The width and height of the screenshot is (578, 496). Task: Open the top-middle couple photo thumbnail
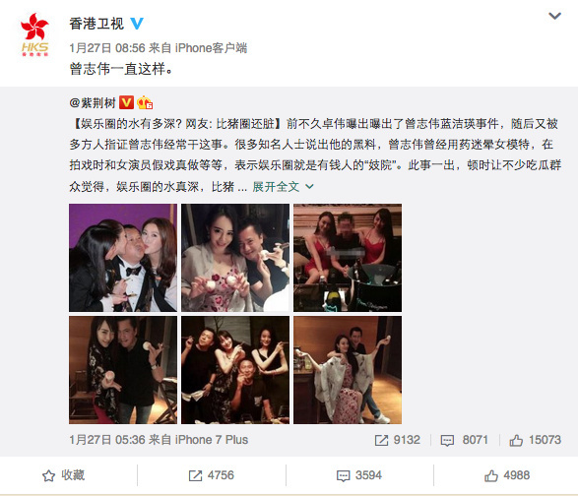click(235, 258)
